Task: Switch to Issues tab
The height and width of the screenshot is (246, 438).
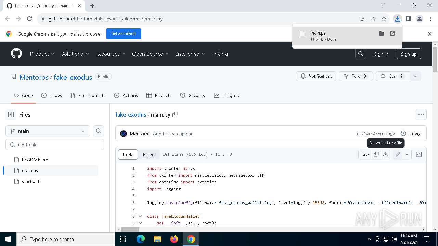Action: pyautogui.click(x=51, y=95)
